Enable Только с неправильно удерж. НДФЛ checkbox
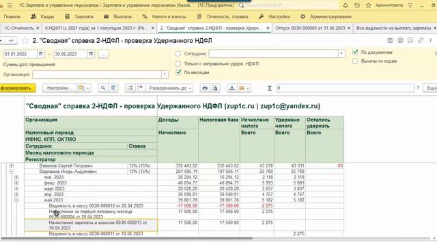The image size is (437, 245). click(178, 63)
